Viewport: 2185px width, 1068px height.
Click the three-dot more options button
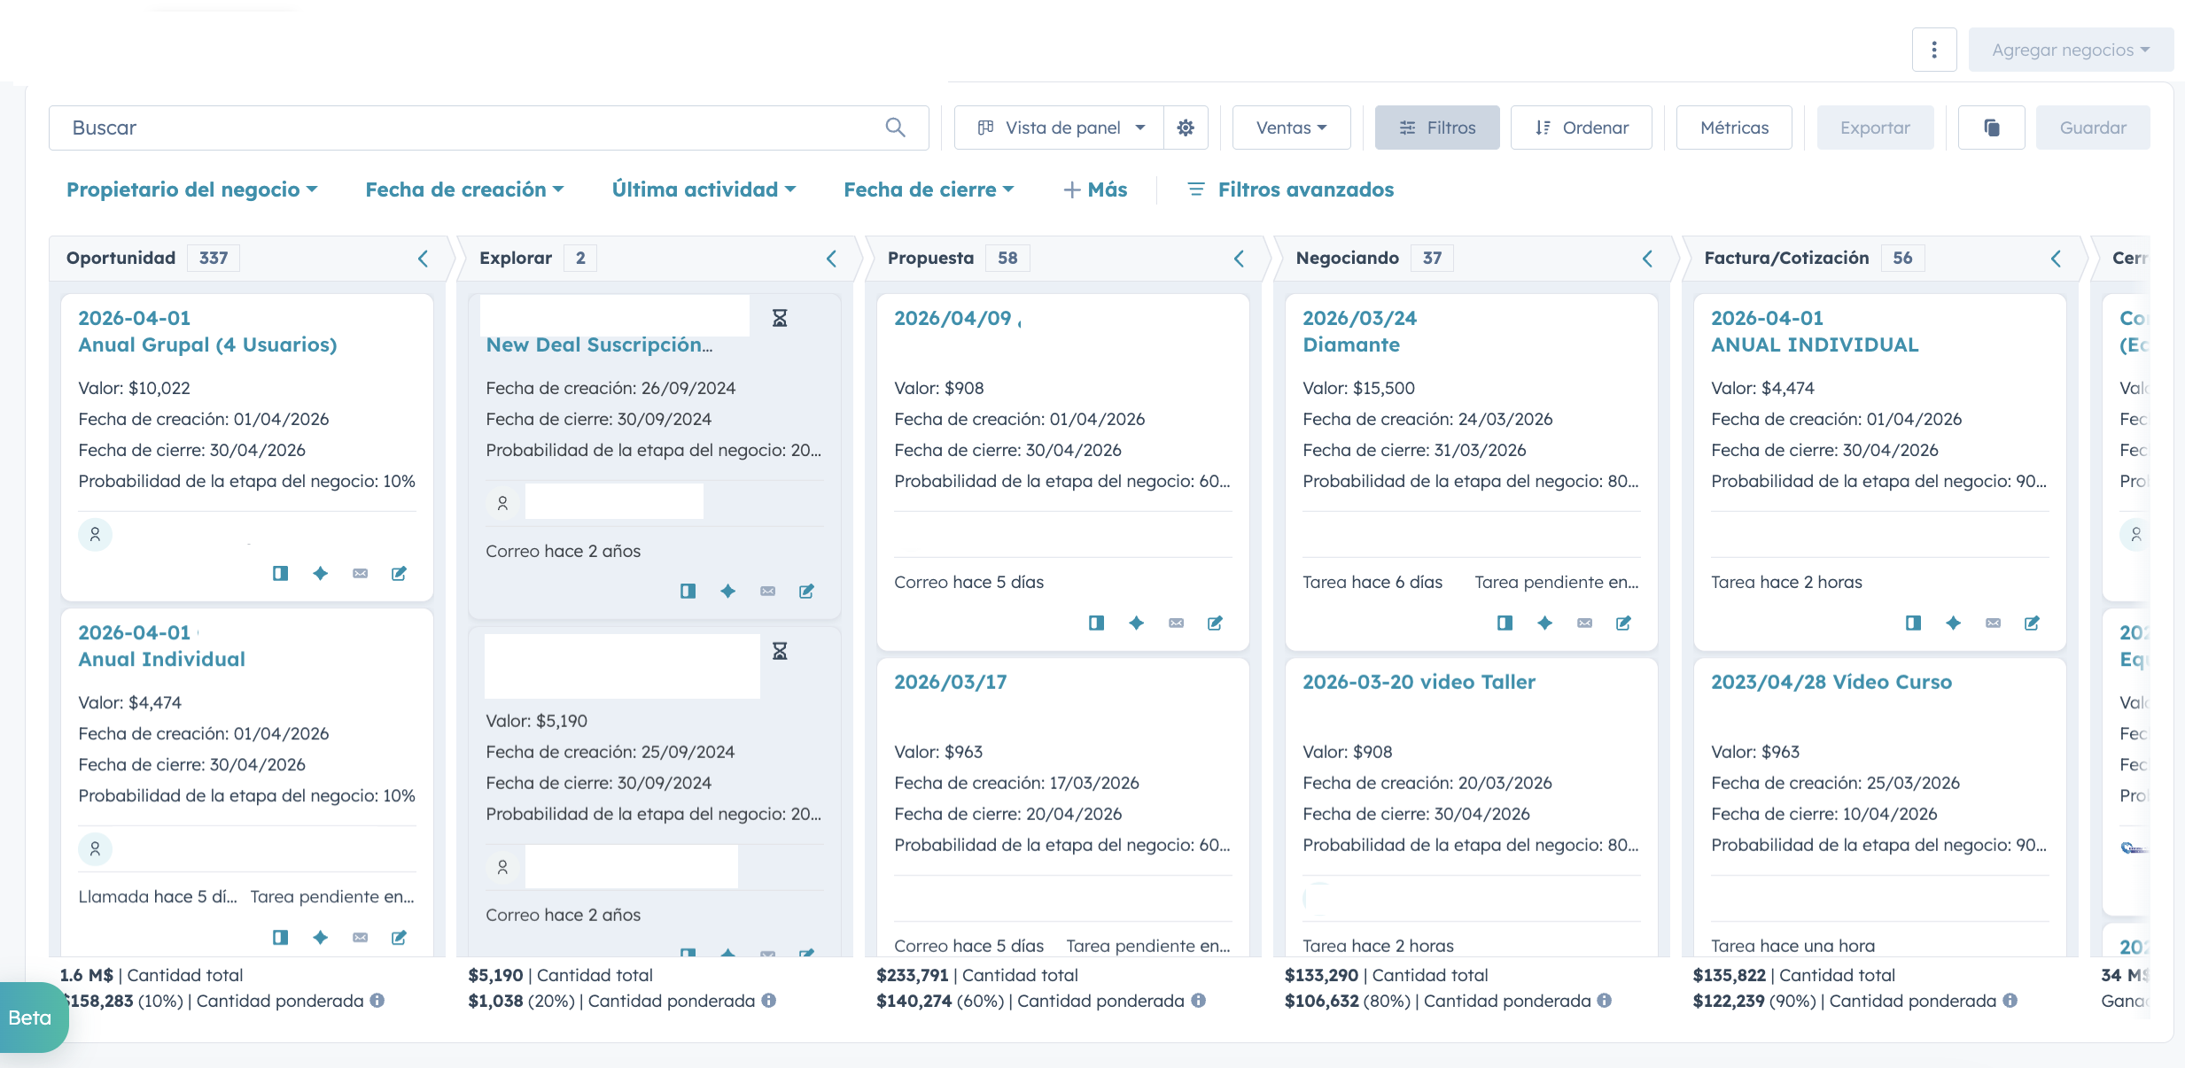1933,50
